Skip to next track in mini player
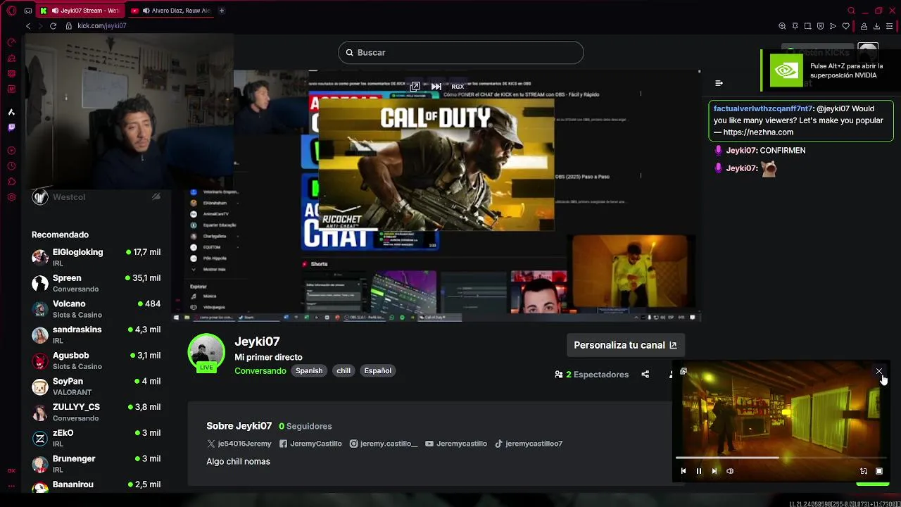 (x=714, y=471)
